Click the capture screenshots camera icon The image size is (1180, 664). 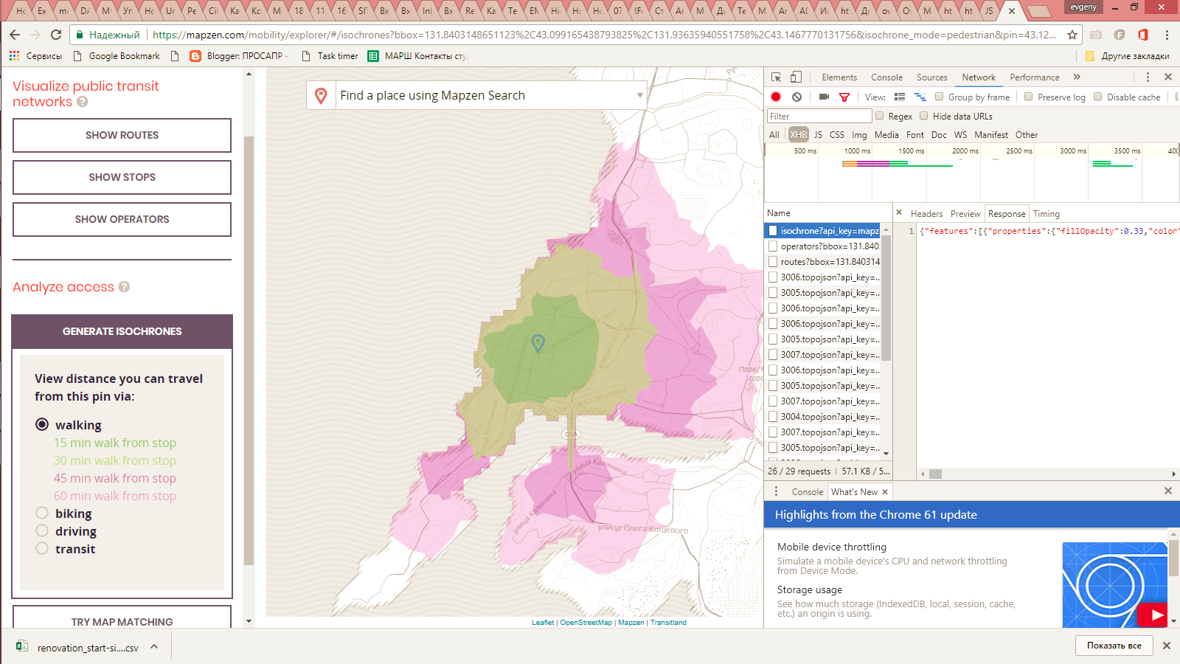click(x=825, y=97)
